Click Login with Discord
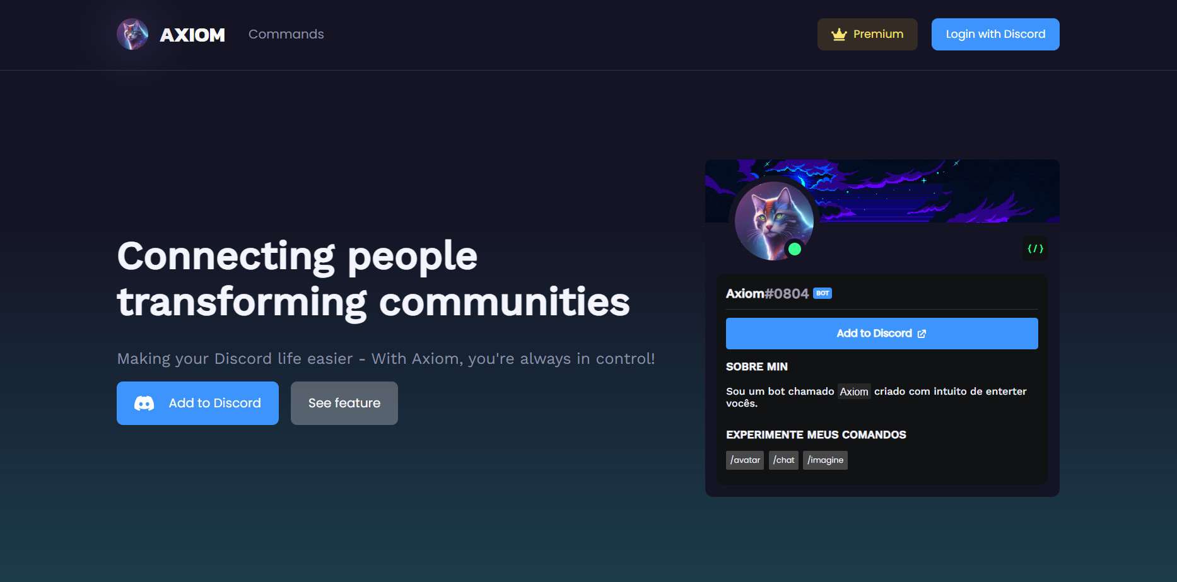 click(995, 34)
